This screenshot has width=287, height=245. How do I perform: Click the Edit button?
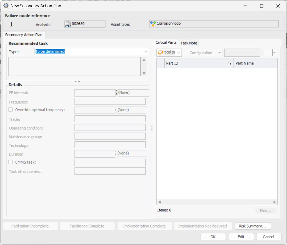241,237
